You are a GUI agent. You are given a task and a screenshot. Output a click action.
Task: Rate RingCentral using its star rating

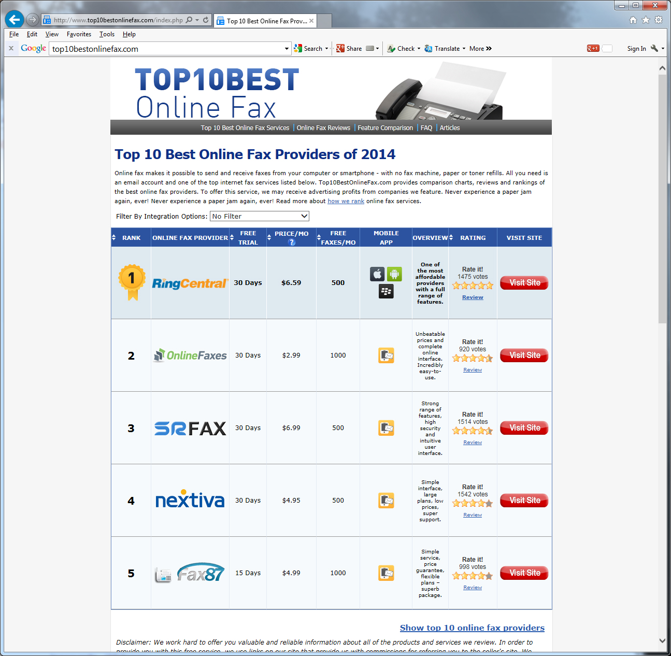click(x=473, y=286)
